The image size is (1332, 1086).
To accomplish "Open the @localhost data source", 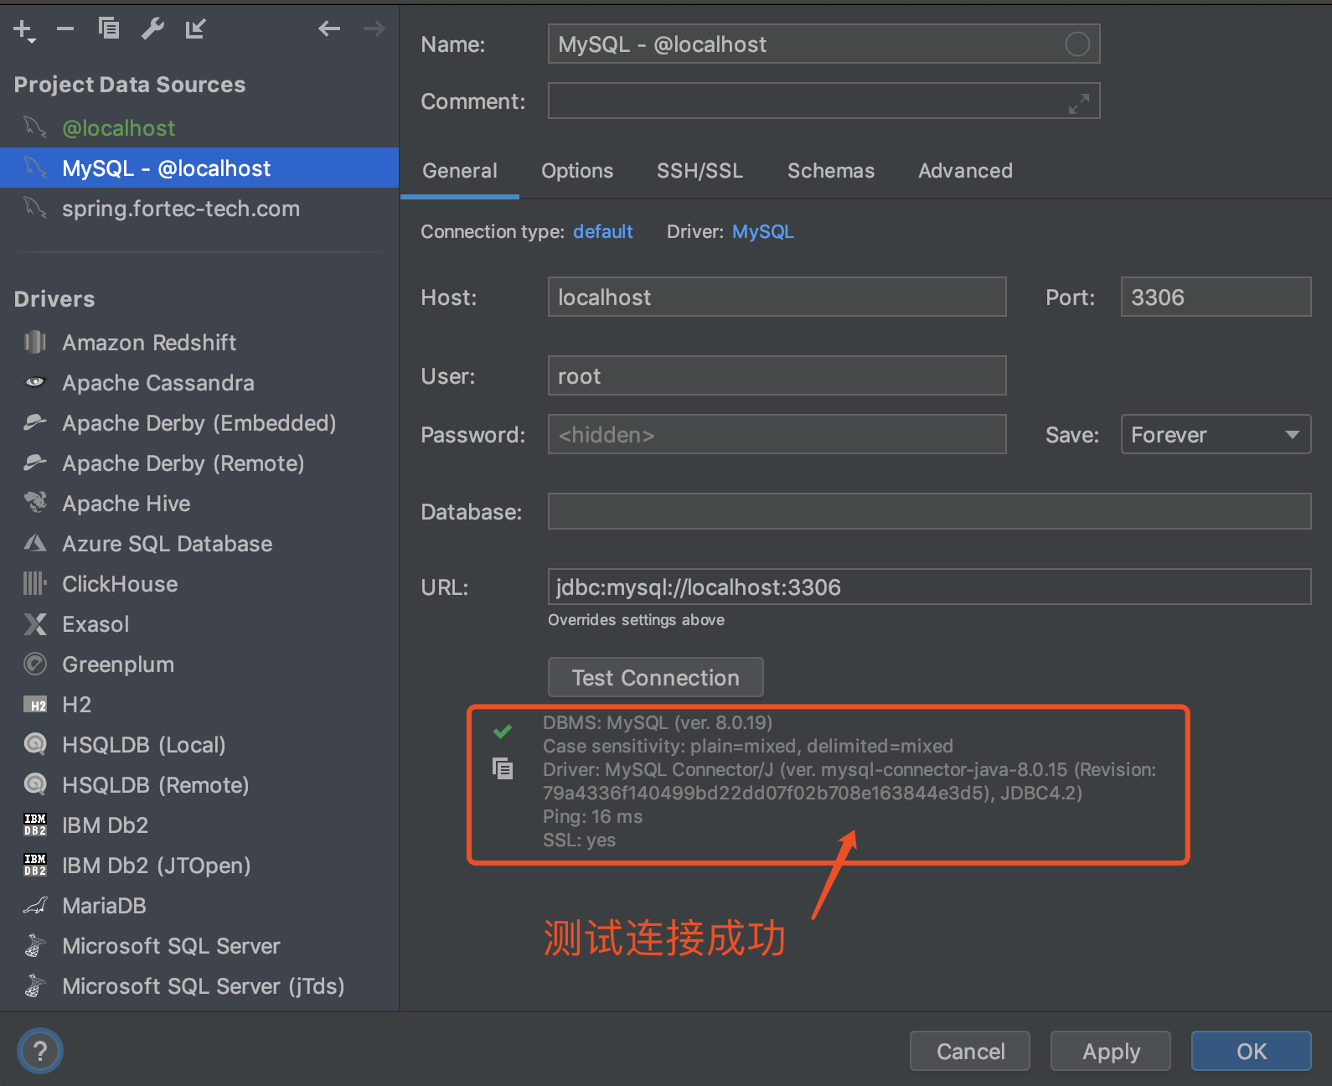I will pos(199,127).
